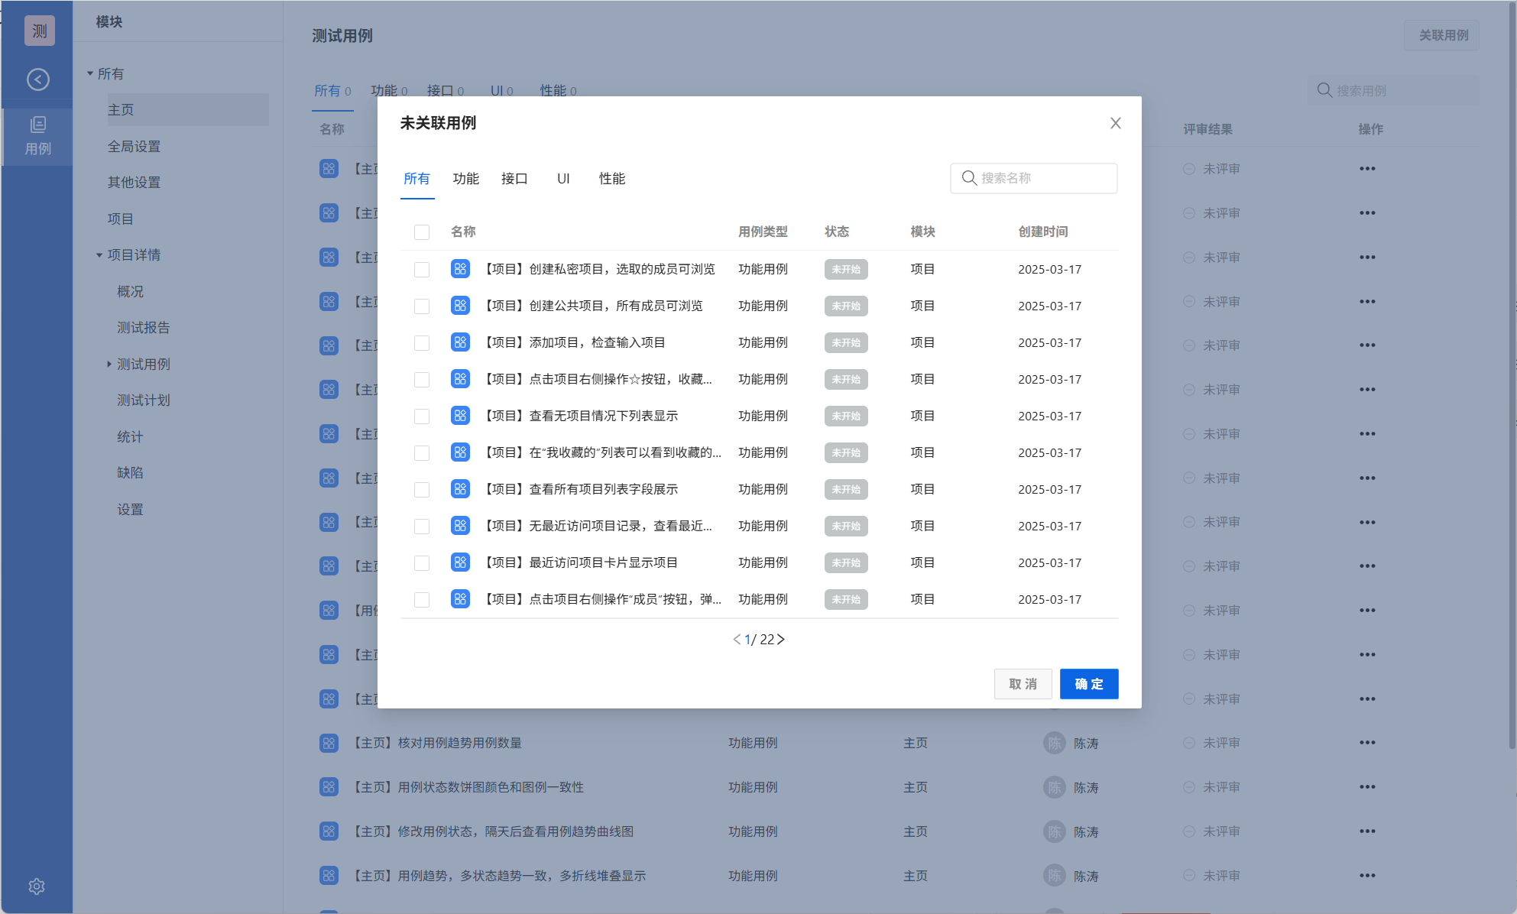This screenshot has width=1517, height=914.
Task: Tick checkbox for 最近访问项目卡片显示项目 row
Action: pos(422,563)
